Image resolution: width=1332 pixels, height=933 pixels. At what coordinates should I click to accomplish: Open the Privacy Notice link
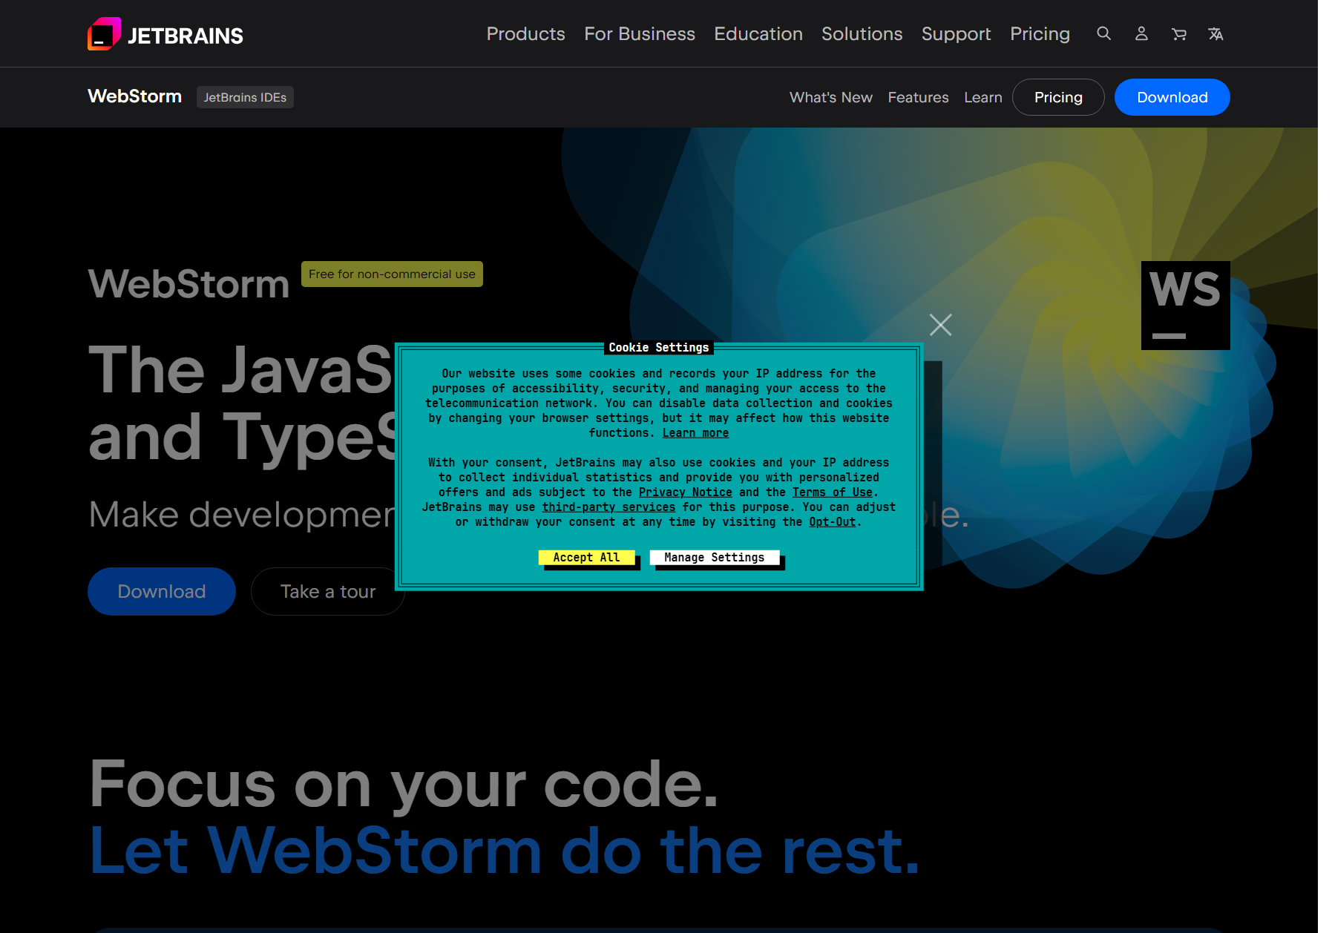click(x=685, y=492)
